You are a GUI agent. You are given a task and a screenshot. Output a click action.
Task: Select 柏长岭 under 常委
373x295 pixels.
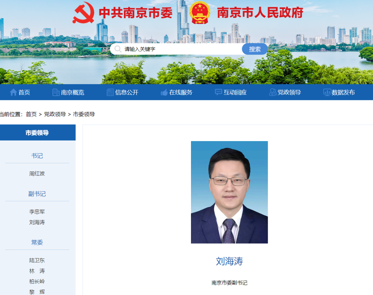[37, 282]
